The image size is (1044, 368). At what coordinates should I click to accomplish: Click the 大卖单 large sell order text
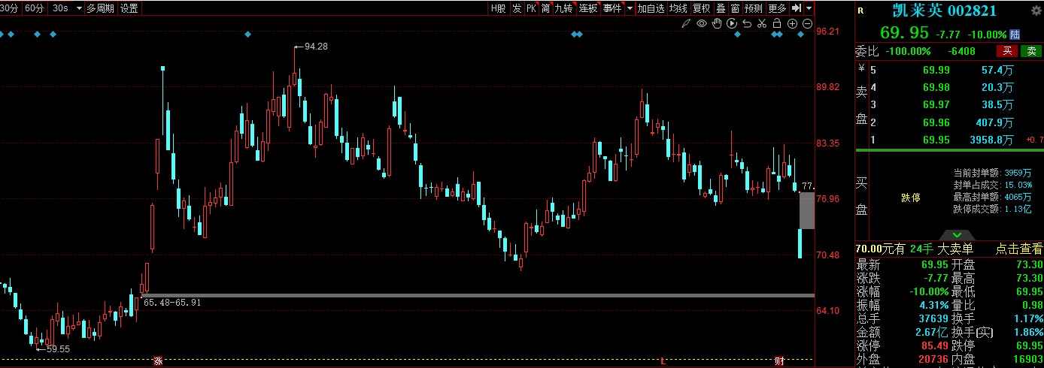(x=955, y=249)
